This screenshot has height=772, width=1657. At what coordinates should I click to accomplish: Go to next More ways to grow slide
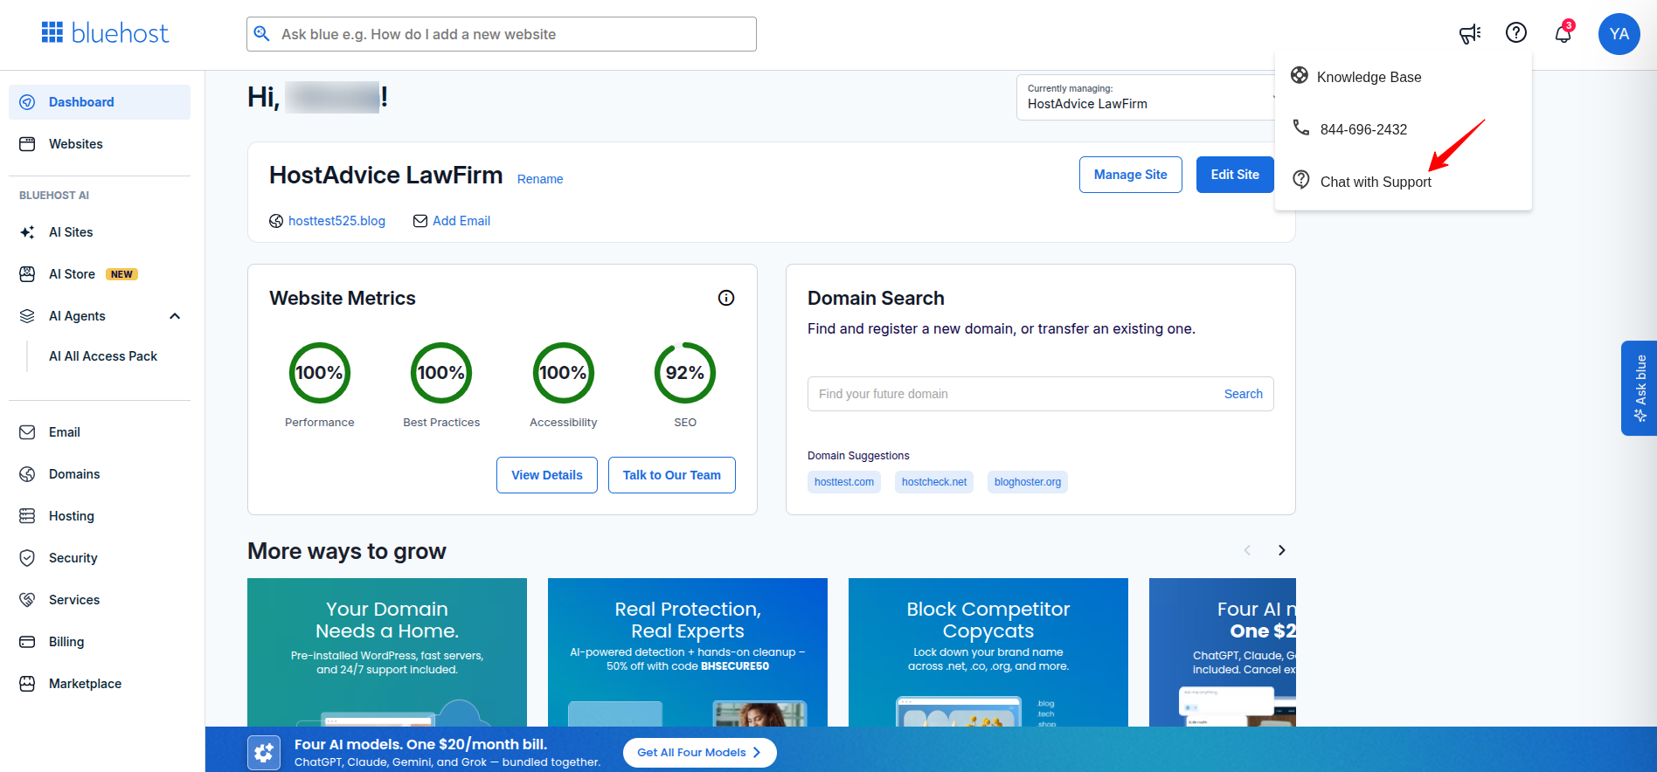coord(1281,550)
